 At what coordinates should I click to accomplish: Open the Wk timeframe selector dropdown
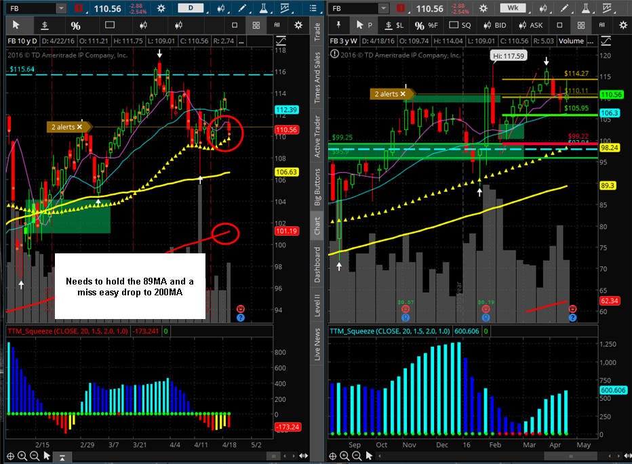tap(513, 7)
